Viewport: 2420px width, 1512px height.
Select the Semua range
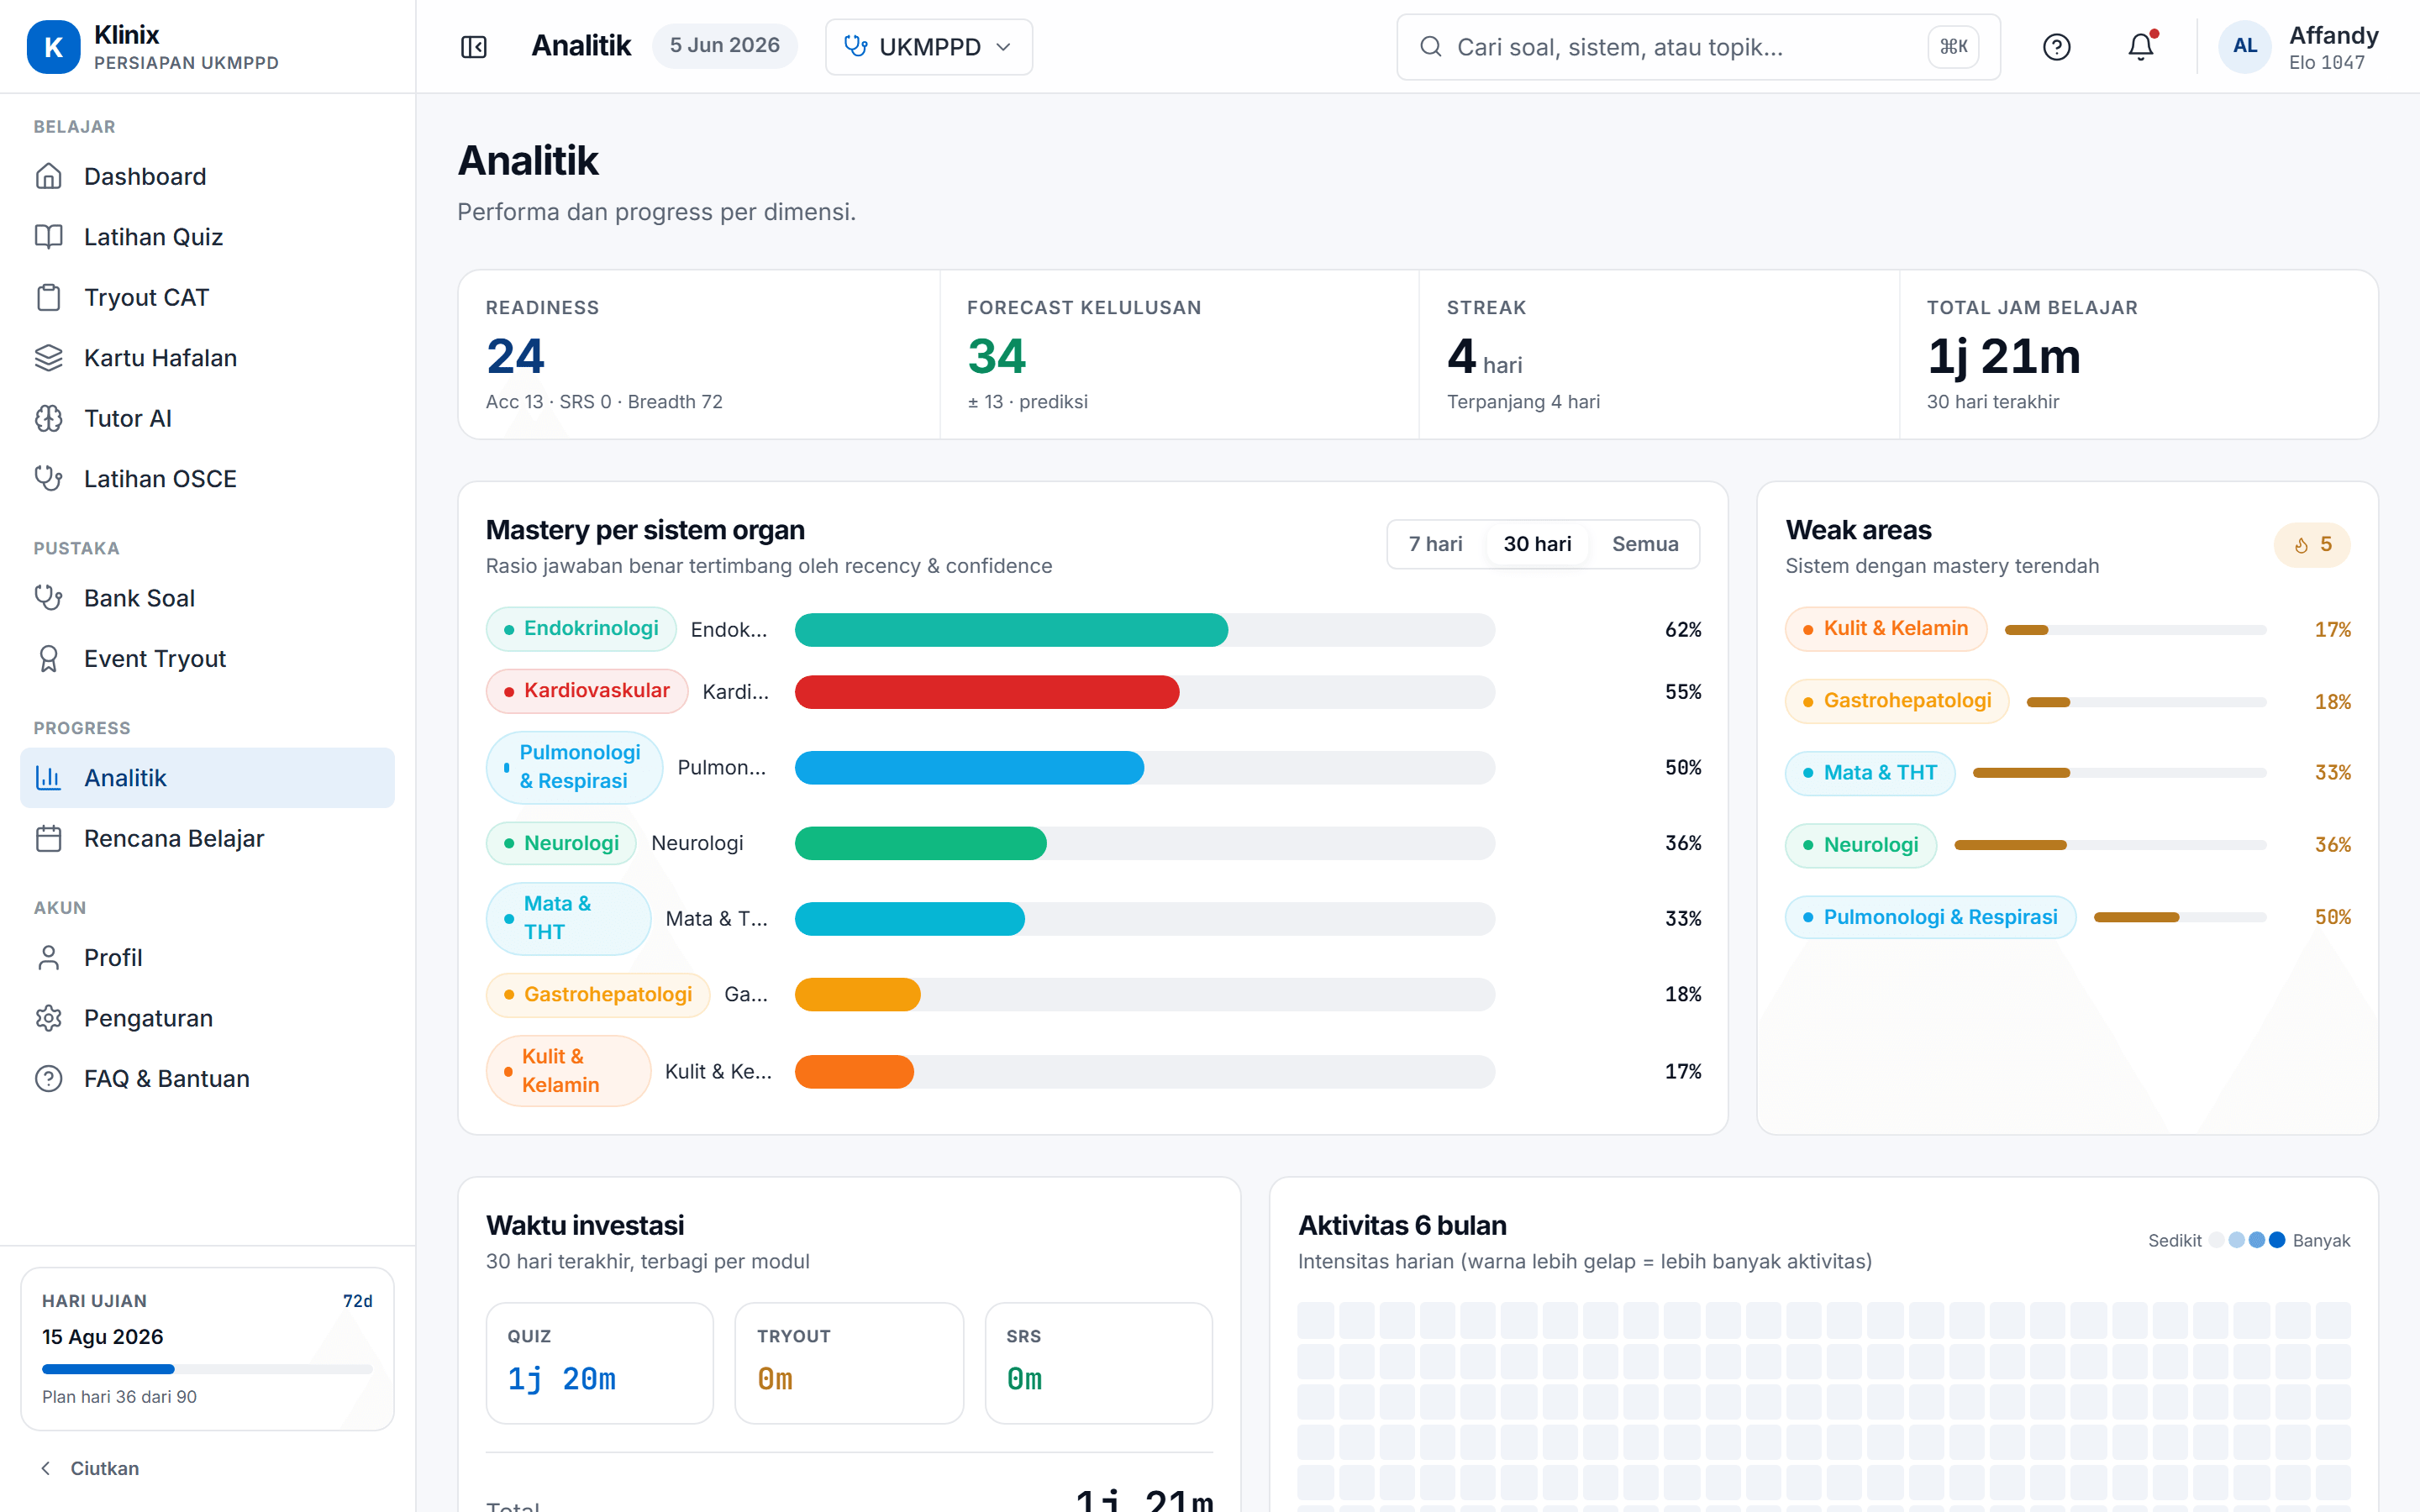1645,544
